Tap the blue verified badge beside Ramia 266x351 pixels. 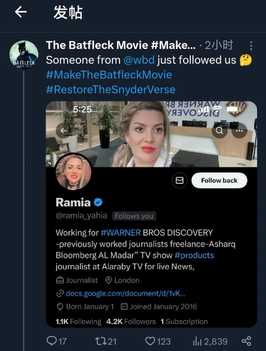pyautogui.click(x=98, y=203)
